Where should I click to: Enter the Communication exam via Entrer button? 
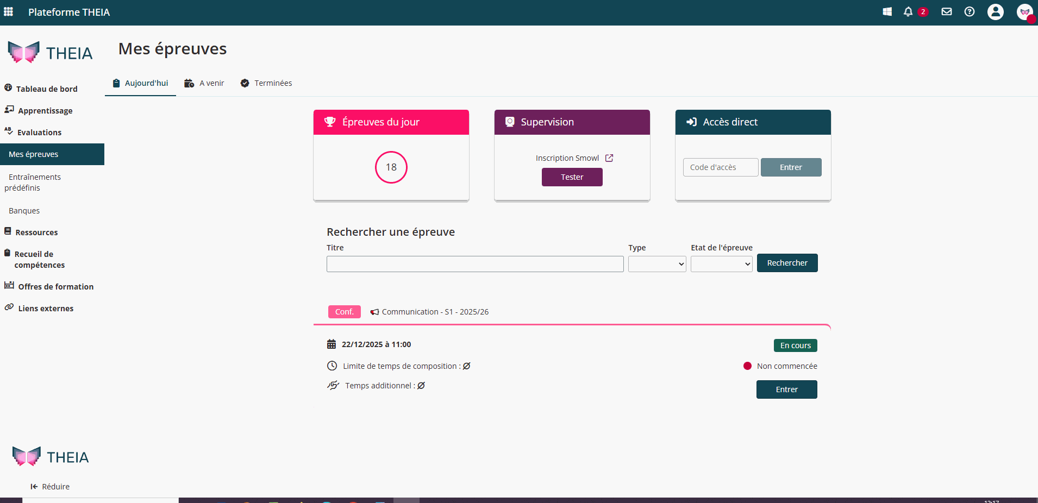[x=786, y=389]
